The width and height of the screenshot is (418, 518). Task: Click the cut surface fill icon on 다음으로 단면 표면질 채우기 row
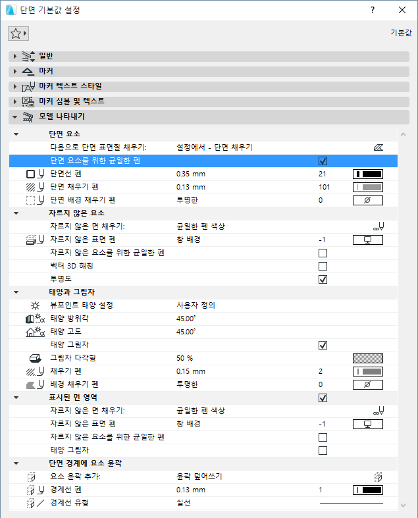pyautogui.click(x=379, y=147)
